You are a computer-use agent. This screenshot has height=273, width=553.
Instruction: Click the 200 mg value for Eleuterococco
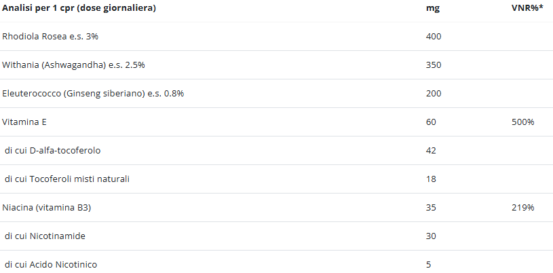coord(433,94)
